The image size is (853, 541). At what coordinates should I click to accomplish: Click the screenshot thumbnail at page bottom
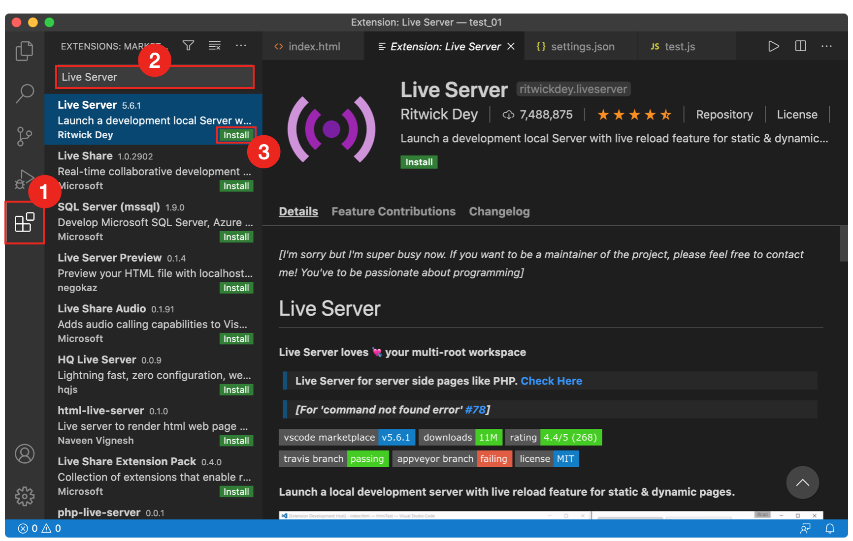pyautogui.click(x=551, y=515)
